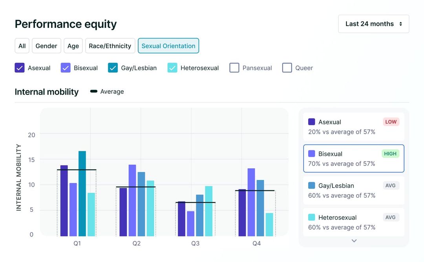Screen dimensions: 424x262
Task: Enable the Pansexual checkbox
Action: click(234, 67)
